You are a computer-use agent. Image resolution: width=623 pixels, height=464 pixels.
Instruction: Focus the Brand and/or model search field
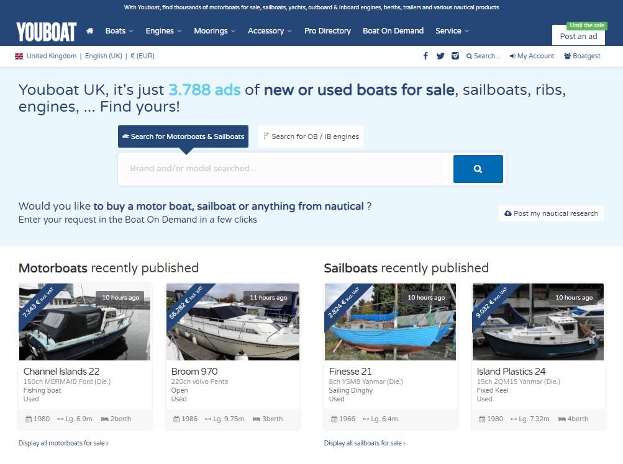tap(281, 169)
